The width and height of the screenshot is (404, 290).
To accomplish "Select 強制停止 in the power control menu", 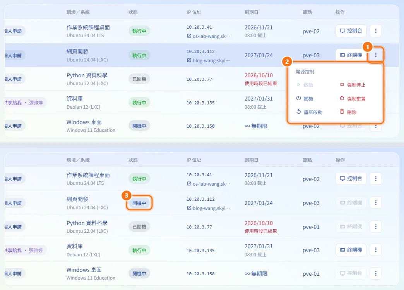I will click(x=353, y=85).
